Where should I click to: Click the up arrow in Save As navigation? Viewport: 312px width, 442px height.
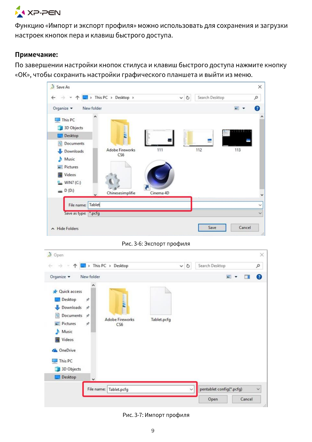pos(77,98)
